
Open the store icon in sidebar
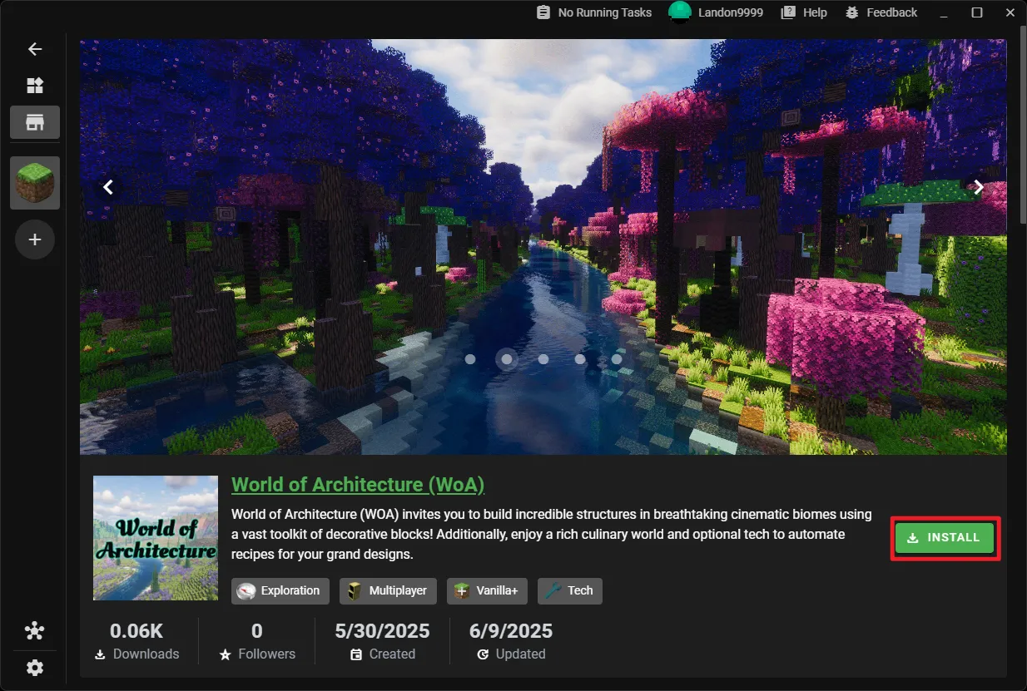35,122
